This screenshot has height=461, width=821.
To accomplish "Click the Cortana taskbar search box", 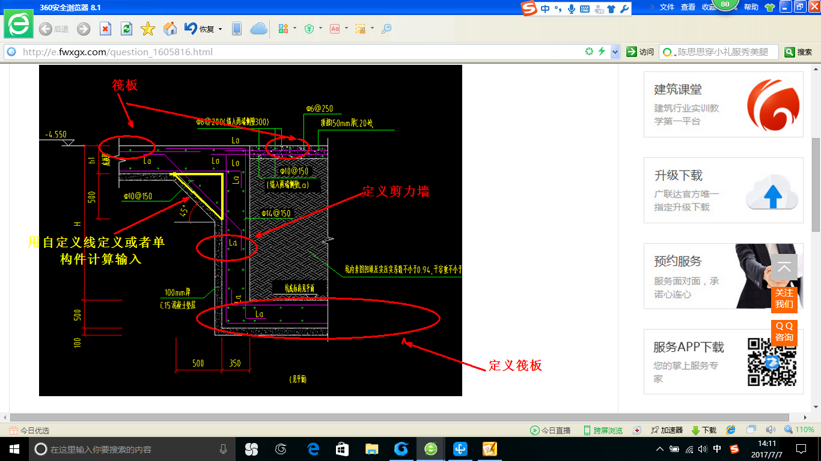I will click(x=132, y=449).
